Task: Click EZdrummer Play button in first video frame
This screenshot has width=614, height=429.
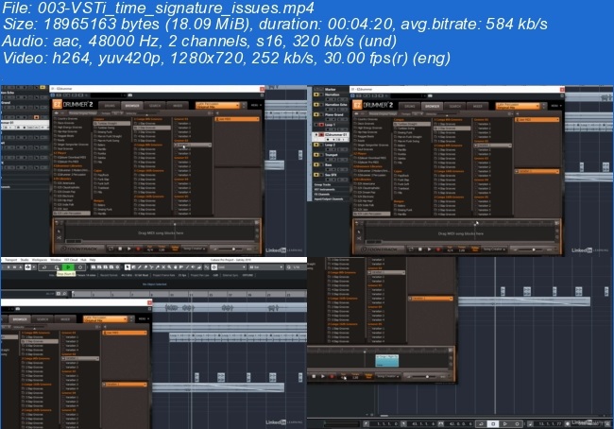Action: 129,249
